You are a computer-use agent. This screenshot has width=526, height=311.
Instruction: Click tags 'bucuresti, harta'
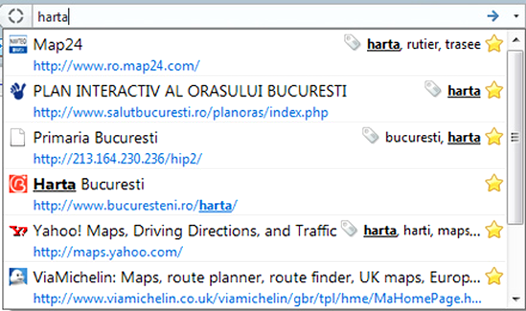[433, 138]
